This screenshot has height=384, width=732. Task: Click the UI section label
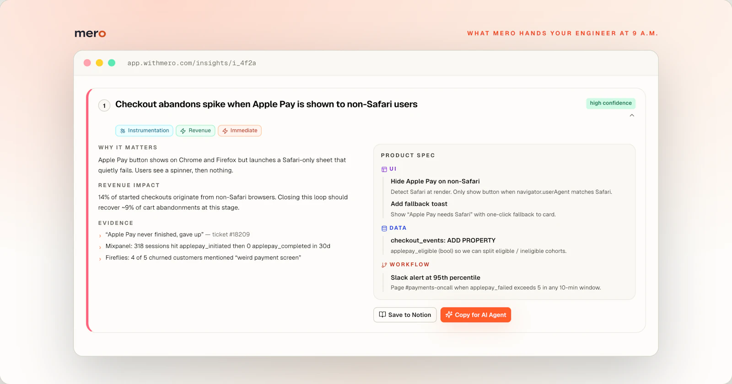tap(393, 169)
